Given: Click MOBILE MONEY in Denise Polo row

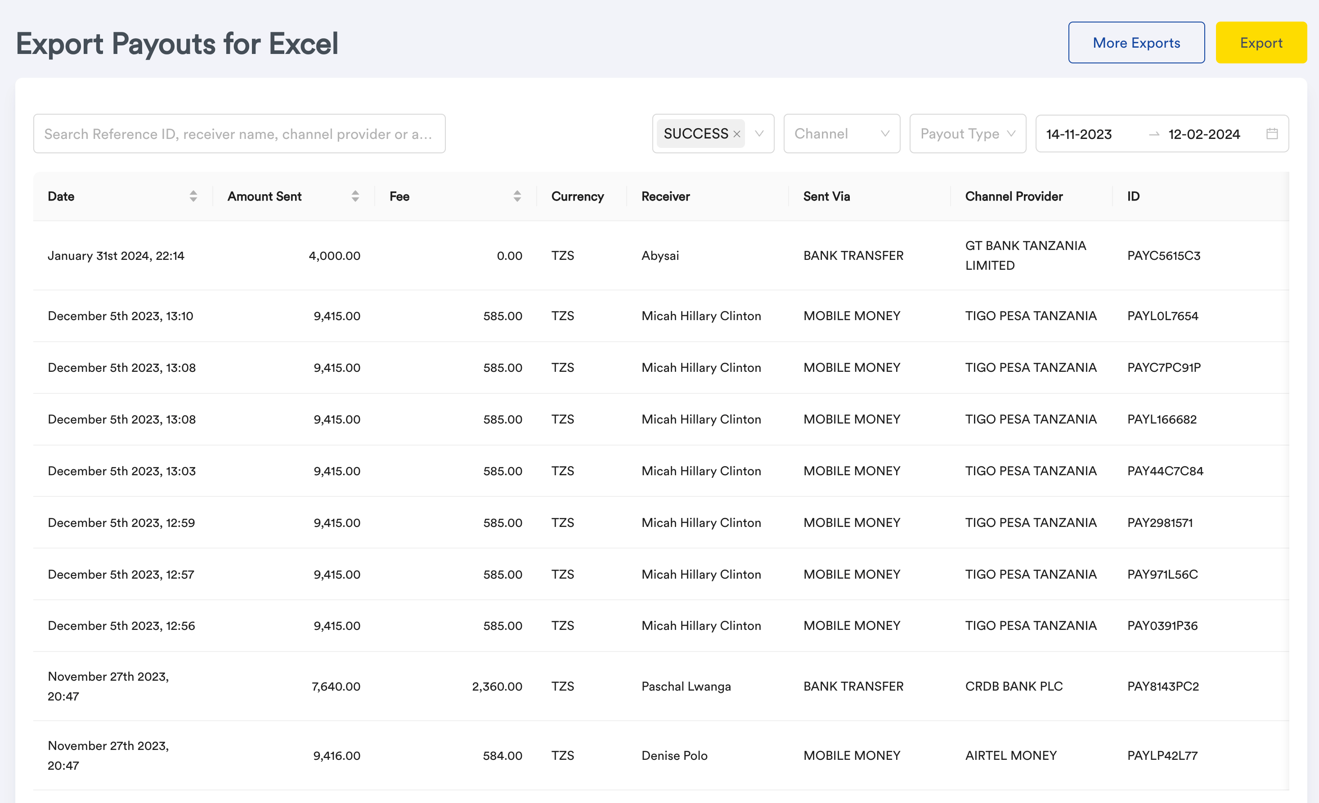Looking at the screenshot, I should point(852,755).
